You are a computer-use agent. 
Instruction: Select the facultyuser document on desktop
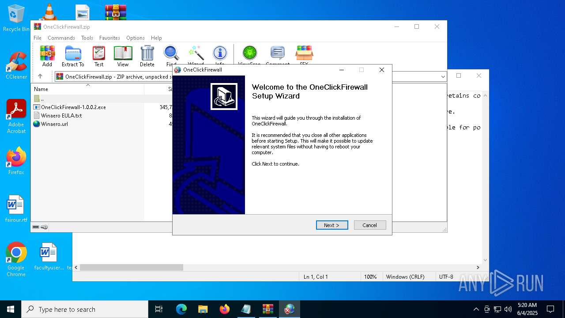49,256
